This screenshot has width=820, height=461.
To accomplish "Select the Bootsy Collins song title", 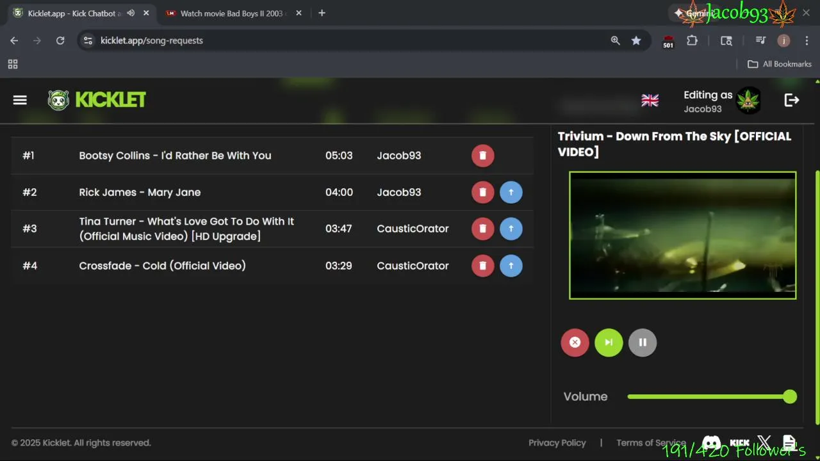I will [175, 156].
